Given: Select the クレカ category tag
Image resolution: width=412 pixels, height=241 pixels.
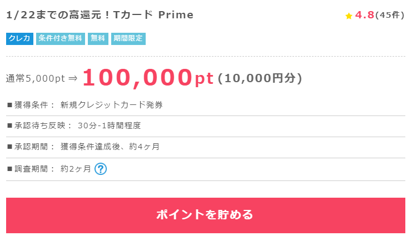Looking at the screenshot, I should tap(19, 38).
